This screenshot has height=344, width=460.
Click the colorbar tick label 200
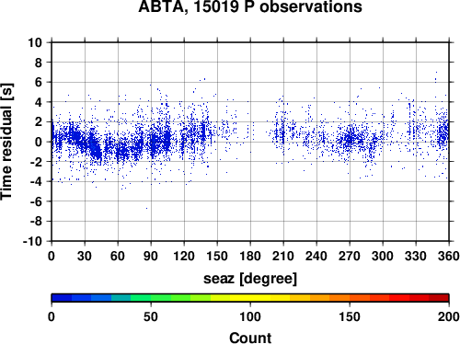449,316
